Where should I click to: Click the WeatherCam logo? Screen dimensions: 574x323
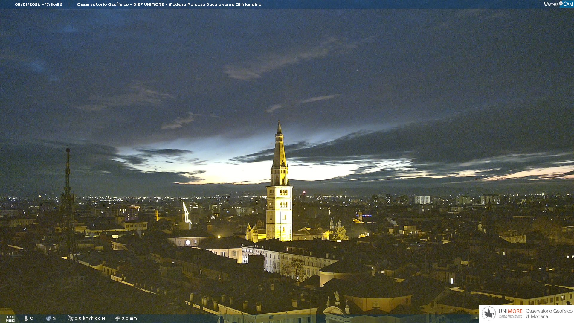pyautogui.click(x=558, y=4)
